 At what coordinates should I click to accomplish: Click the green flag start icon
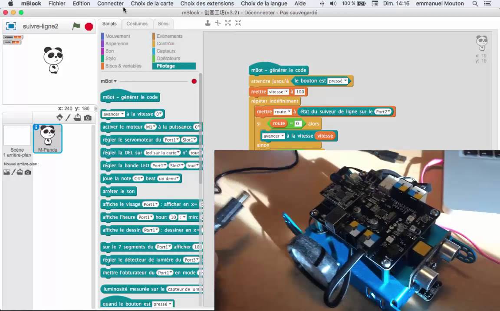(76, 26)
